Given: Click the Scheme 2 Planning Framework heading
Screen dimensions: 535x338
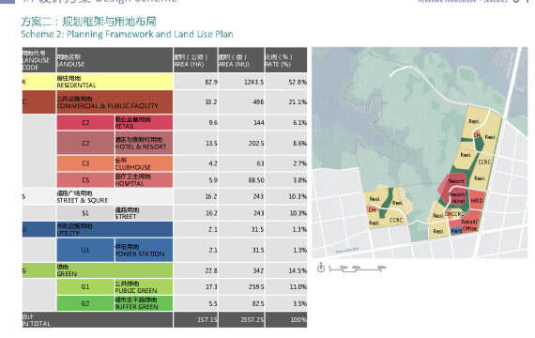Looking at the screenshot, I should (127, 34).
